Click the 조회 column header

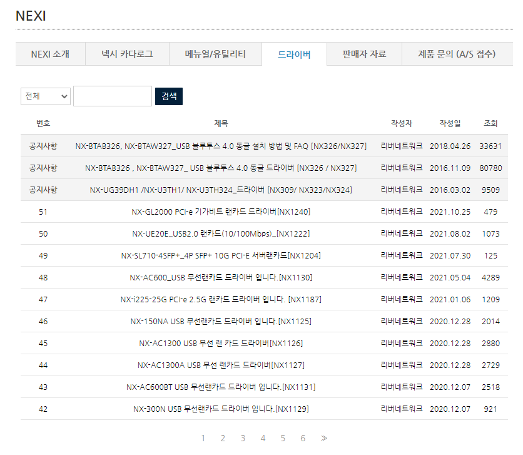point(490,123)
